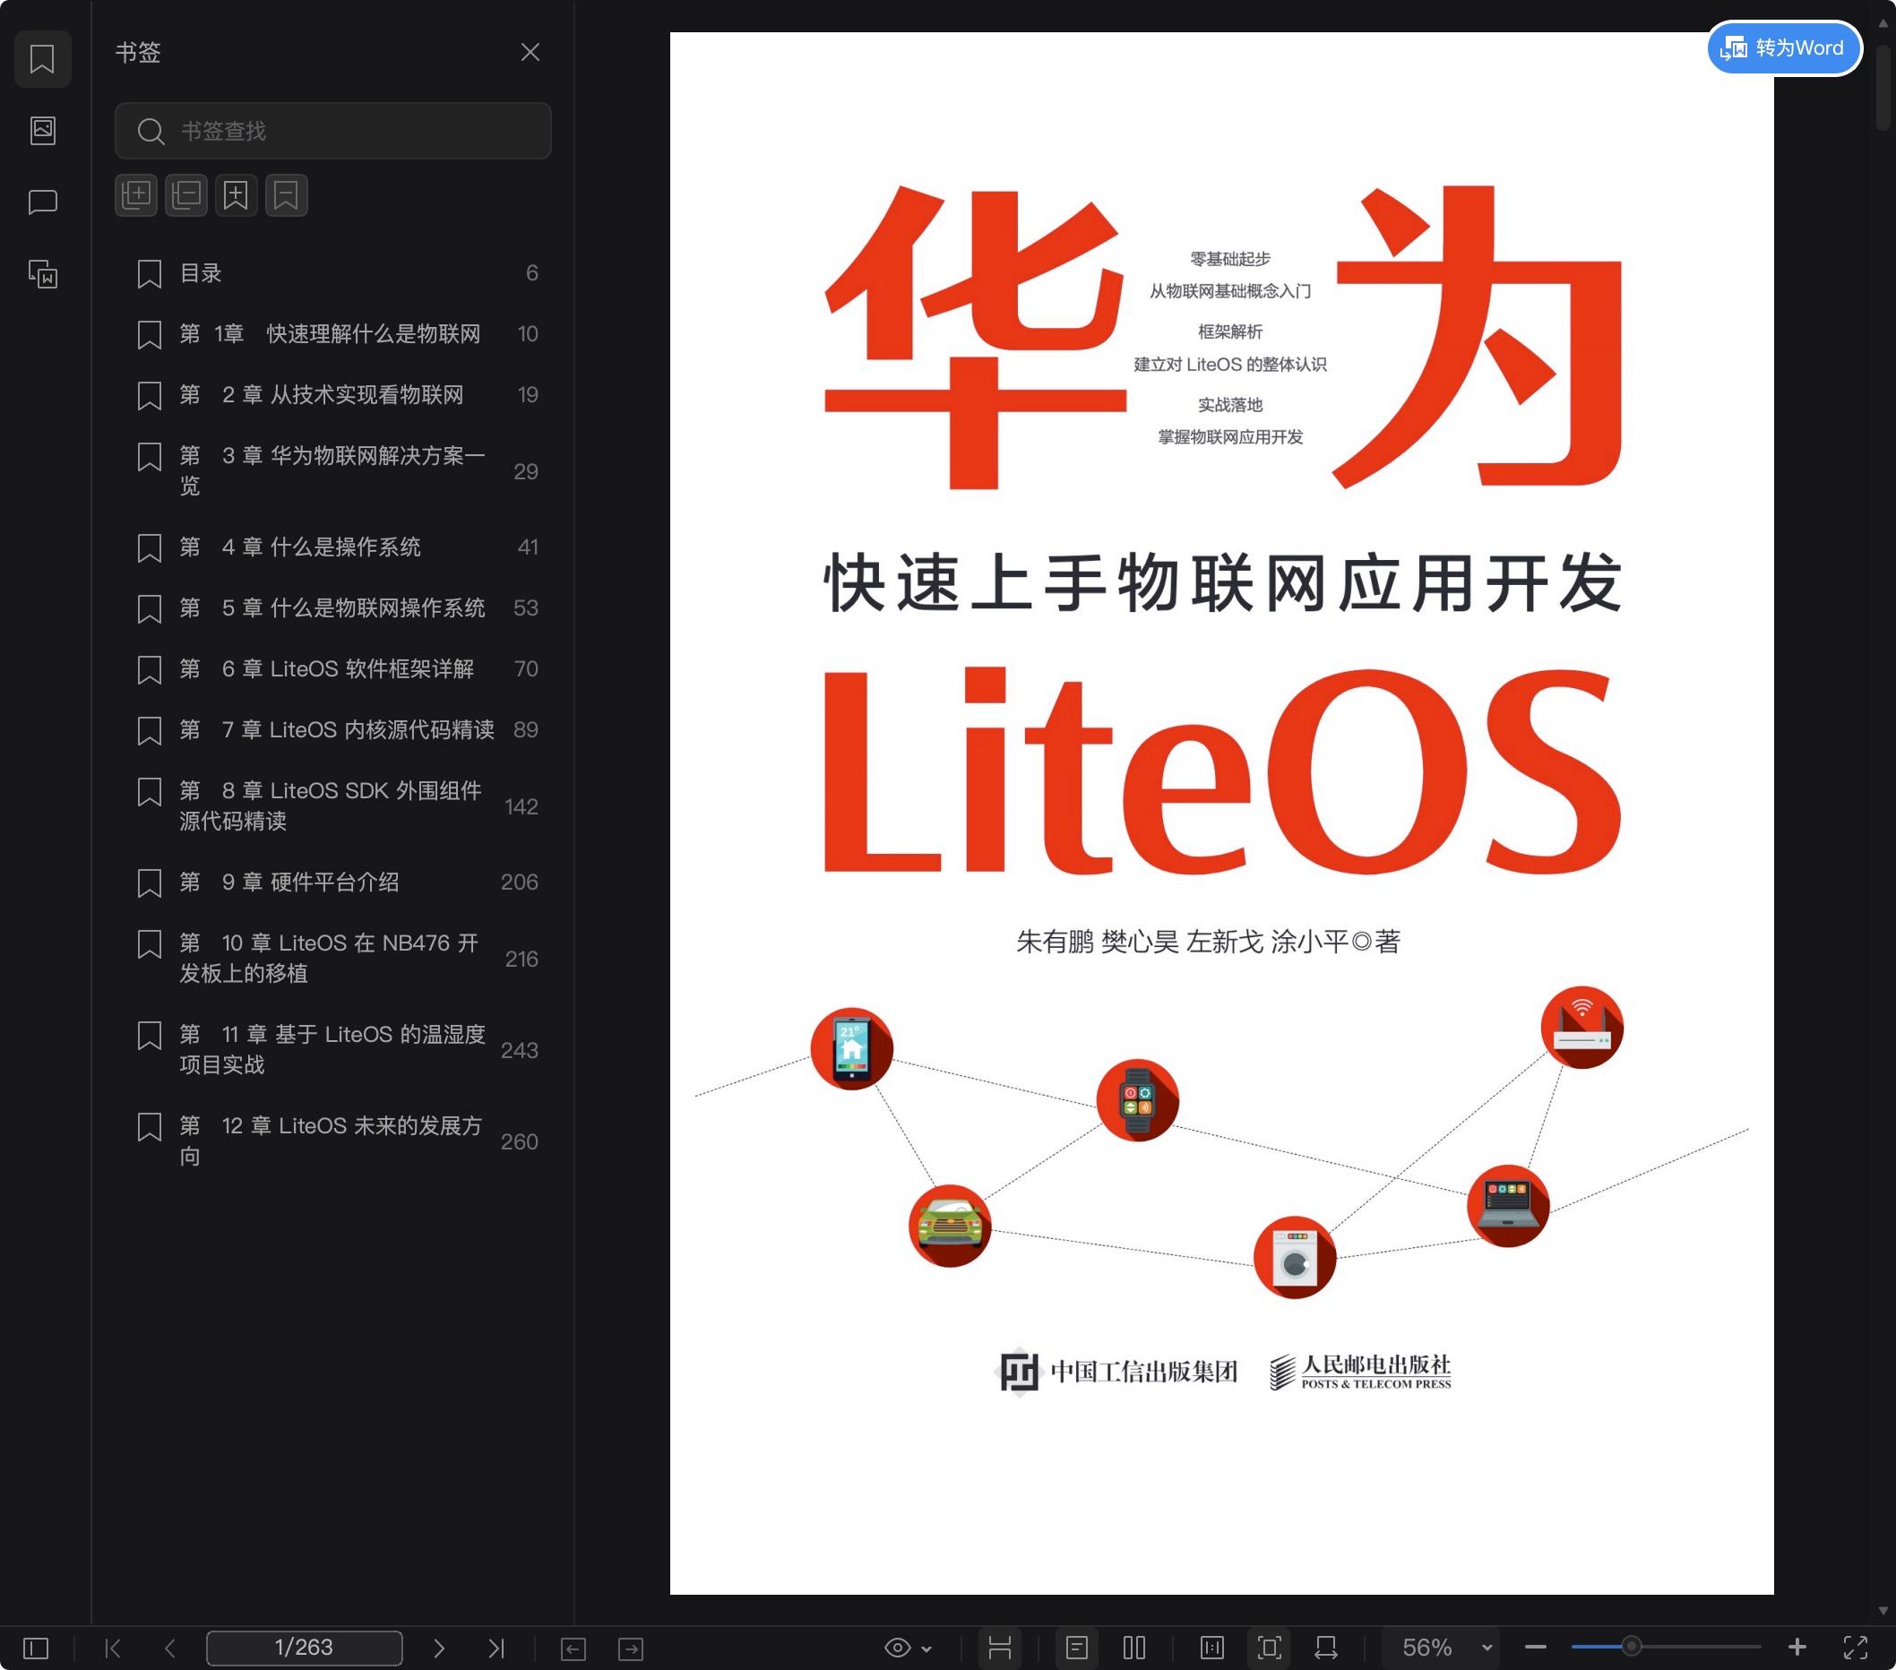Screen dimensions: 1896x1670
Task: Click the document vertical scrollbar thumb
Action: click(x=1884, y=88)
